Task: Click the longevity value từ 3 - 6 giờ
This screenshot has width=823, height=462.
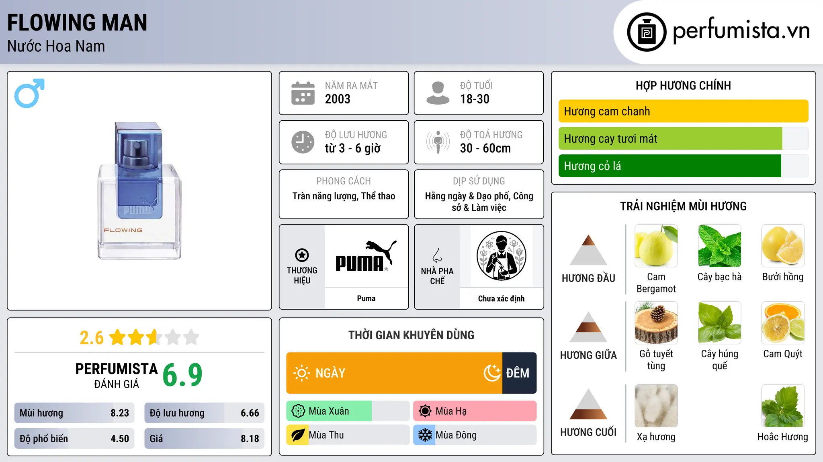Action: coord(353,148)
